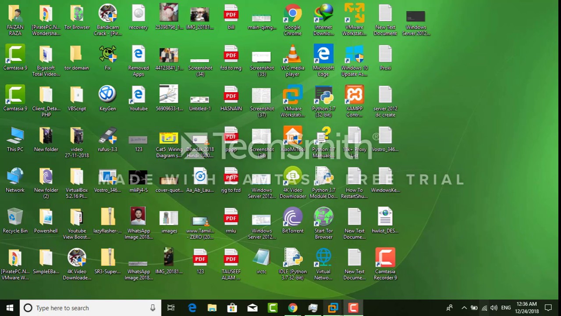Select the HASNAIN PDF file
Image resolution: width=561 pixels, height=316 pixels.
231,99
